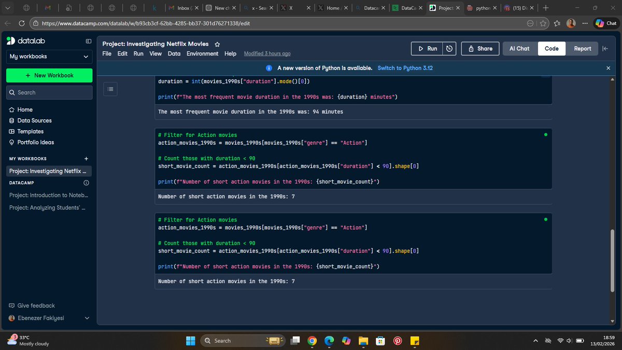
Task: Open Microsoft Store from taskbar
Action: point(380,341)
